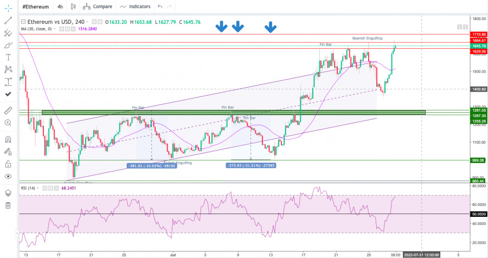
Task: Select the -273.93 (-21.51%) measurement label
Action: [251, 165]
